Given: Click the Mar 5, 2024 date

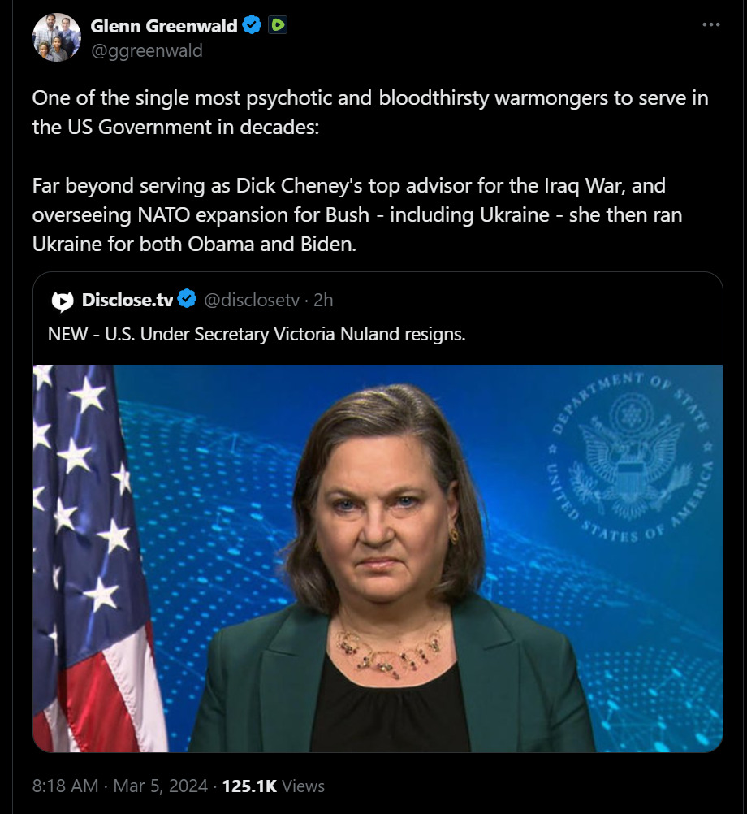Looking at the screenshot, I should 158,786.
